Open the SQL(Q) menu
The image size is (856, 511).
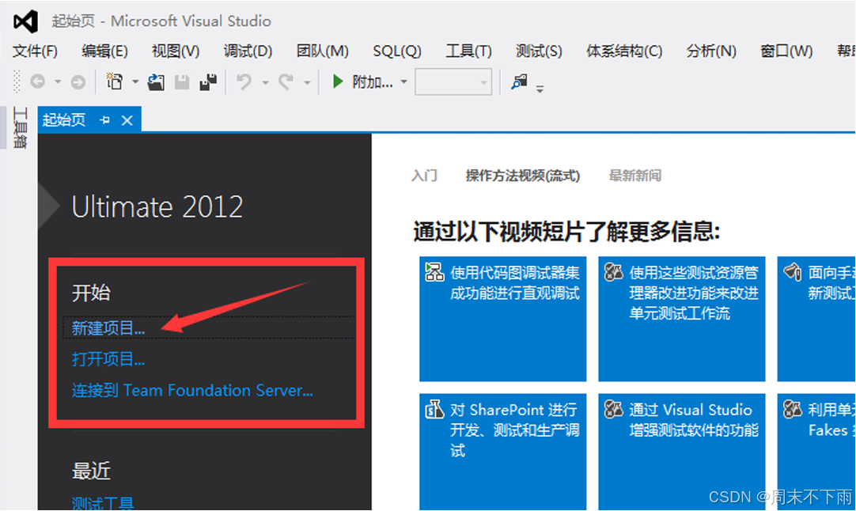tap(397, 51)
